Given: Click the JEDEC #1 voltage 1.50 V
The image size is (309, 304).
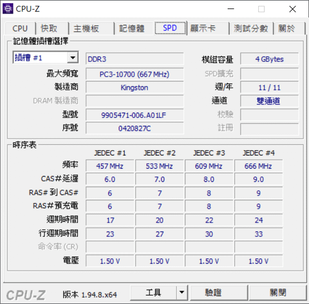Looking at the screenshot, I should click(110, 261).
